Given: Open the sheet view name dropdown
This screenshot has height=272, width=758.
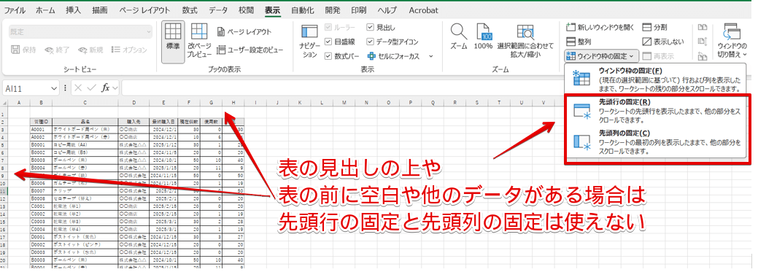Looking at the screenshot, I should coord(148,31).
